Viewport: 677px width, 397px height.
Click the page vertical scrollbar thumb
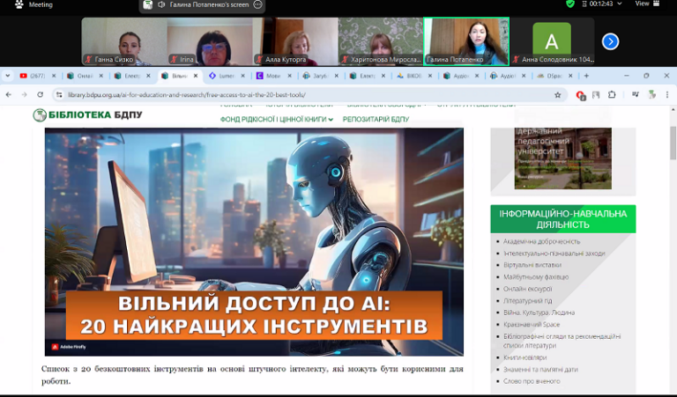(673, 143)
